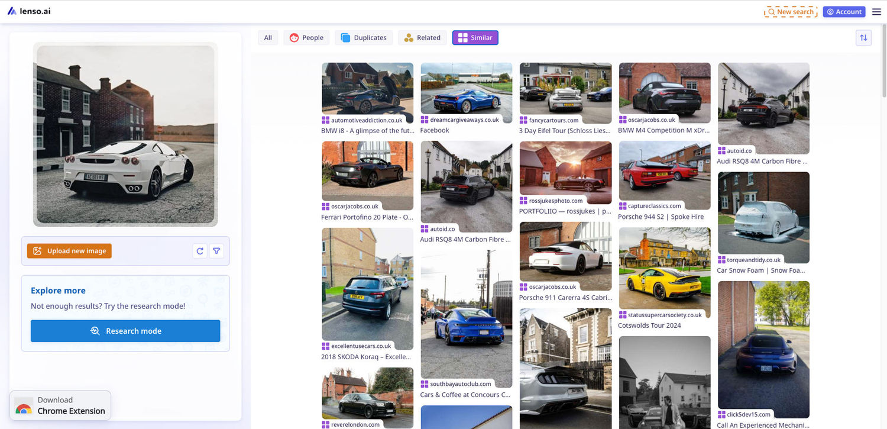Open the Account menu
Screen dimensions: 887x429
click(x=844, y=12)
